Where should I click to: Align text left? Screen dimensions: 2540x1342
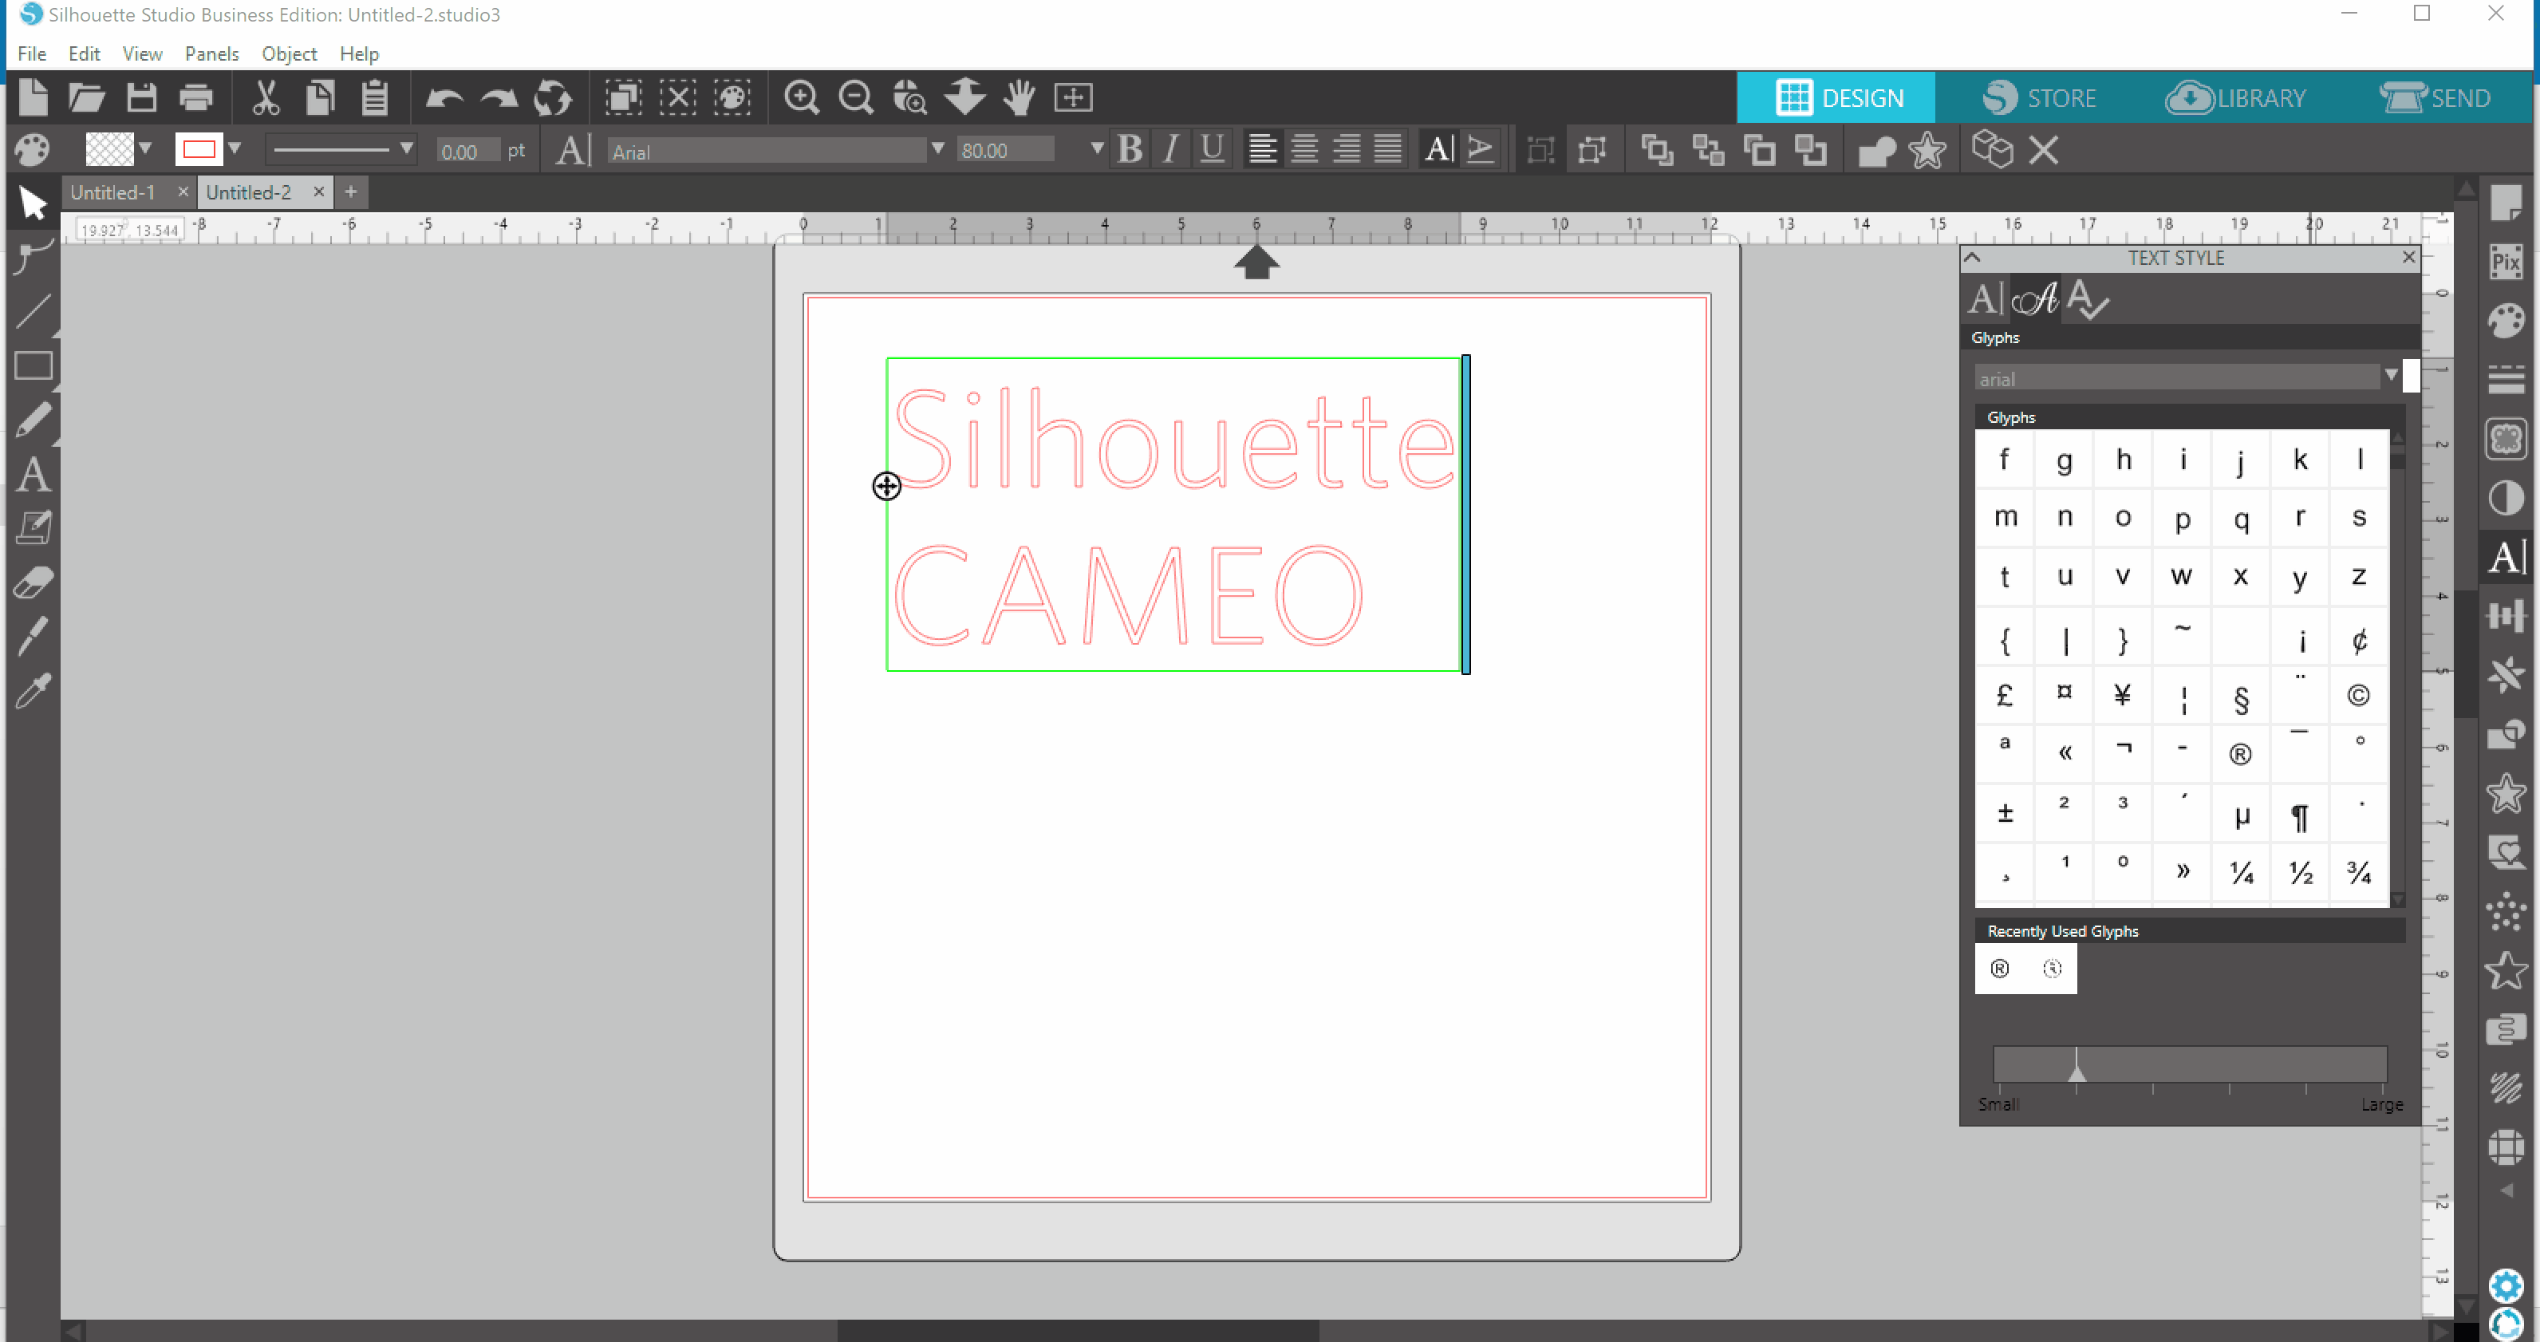[x=1262, y=150]
